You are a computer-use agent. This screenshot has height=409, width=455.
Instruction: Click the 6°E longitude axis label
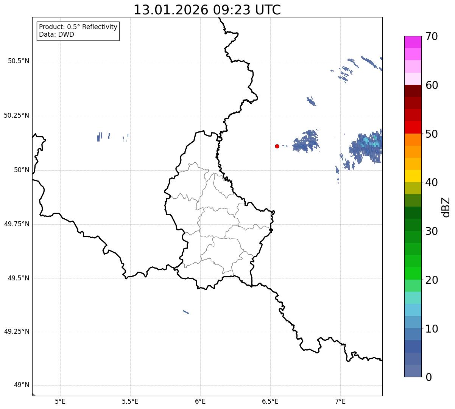tap(200, 401)
